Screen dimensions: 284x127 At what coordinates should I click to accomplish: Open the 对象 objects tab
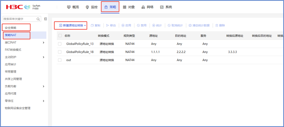129,7
